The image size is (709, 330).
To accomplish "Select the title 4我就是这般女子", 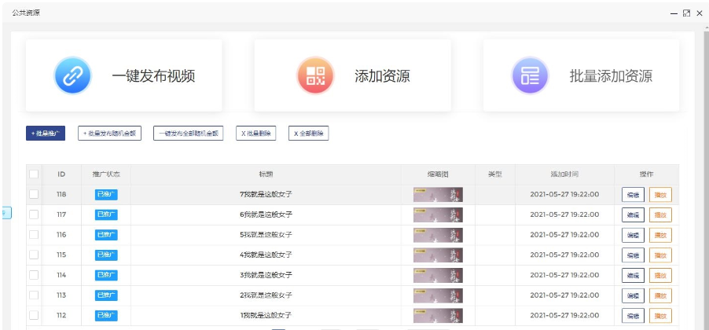I will coord(266,255).
